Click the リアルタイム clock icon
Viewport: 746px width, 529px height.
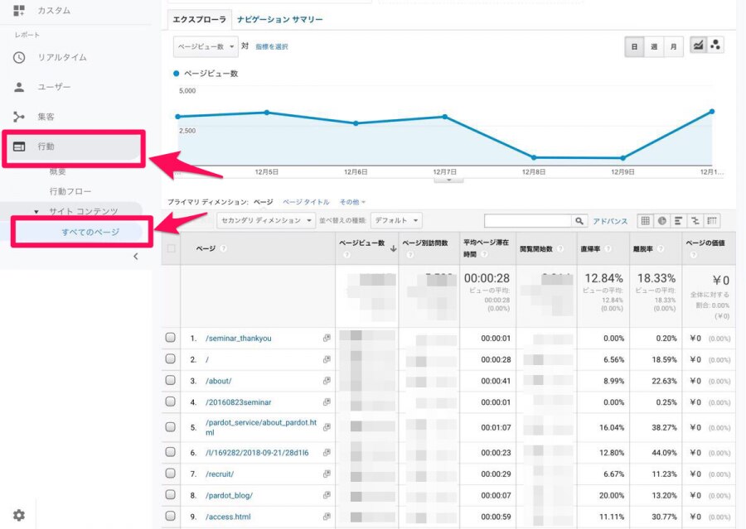point(19,57)
